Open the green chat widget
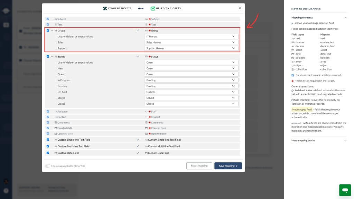The width and height of the screenshot is (354, 199). pos(345,190)
